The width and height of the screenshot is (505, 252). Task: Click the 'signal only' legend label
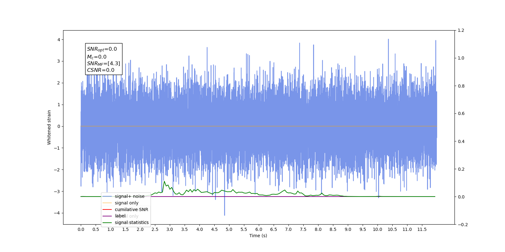(127, 203)
